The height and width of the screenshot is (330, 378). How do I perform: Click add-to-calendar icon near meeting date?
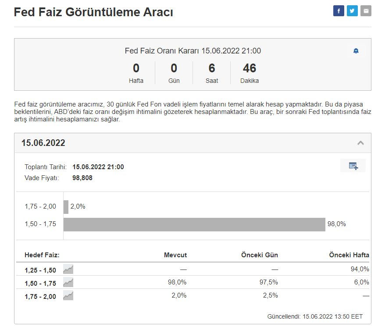tap(353, 166)
